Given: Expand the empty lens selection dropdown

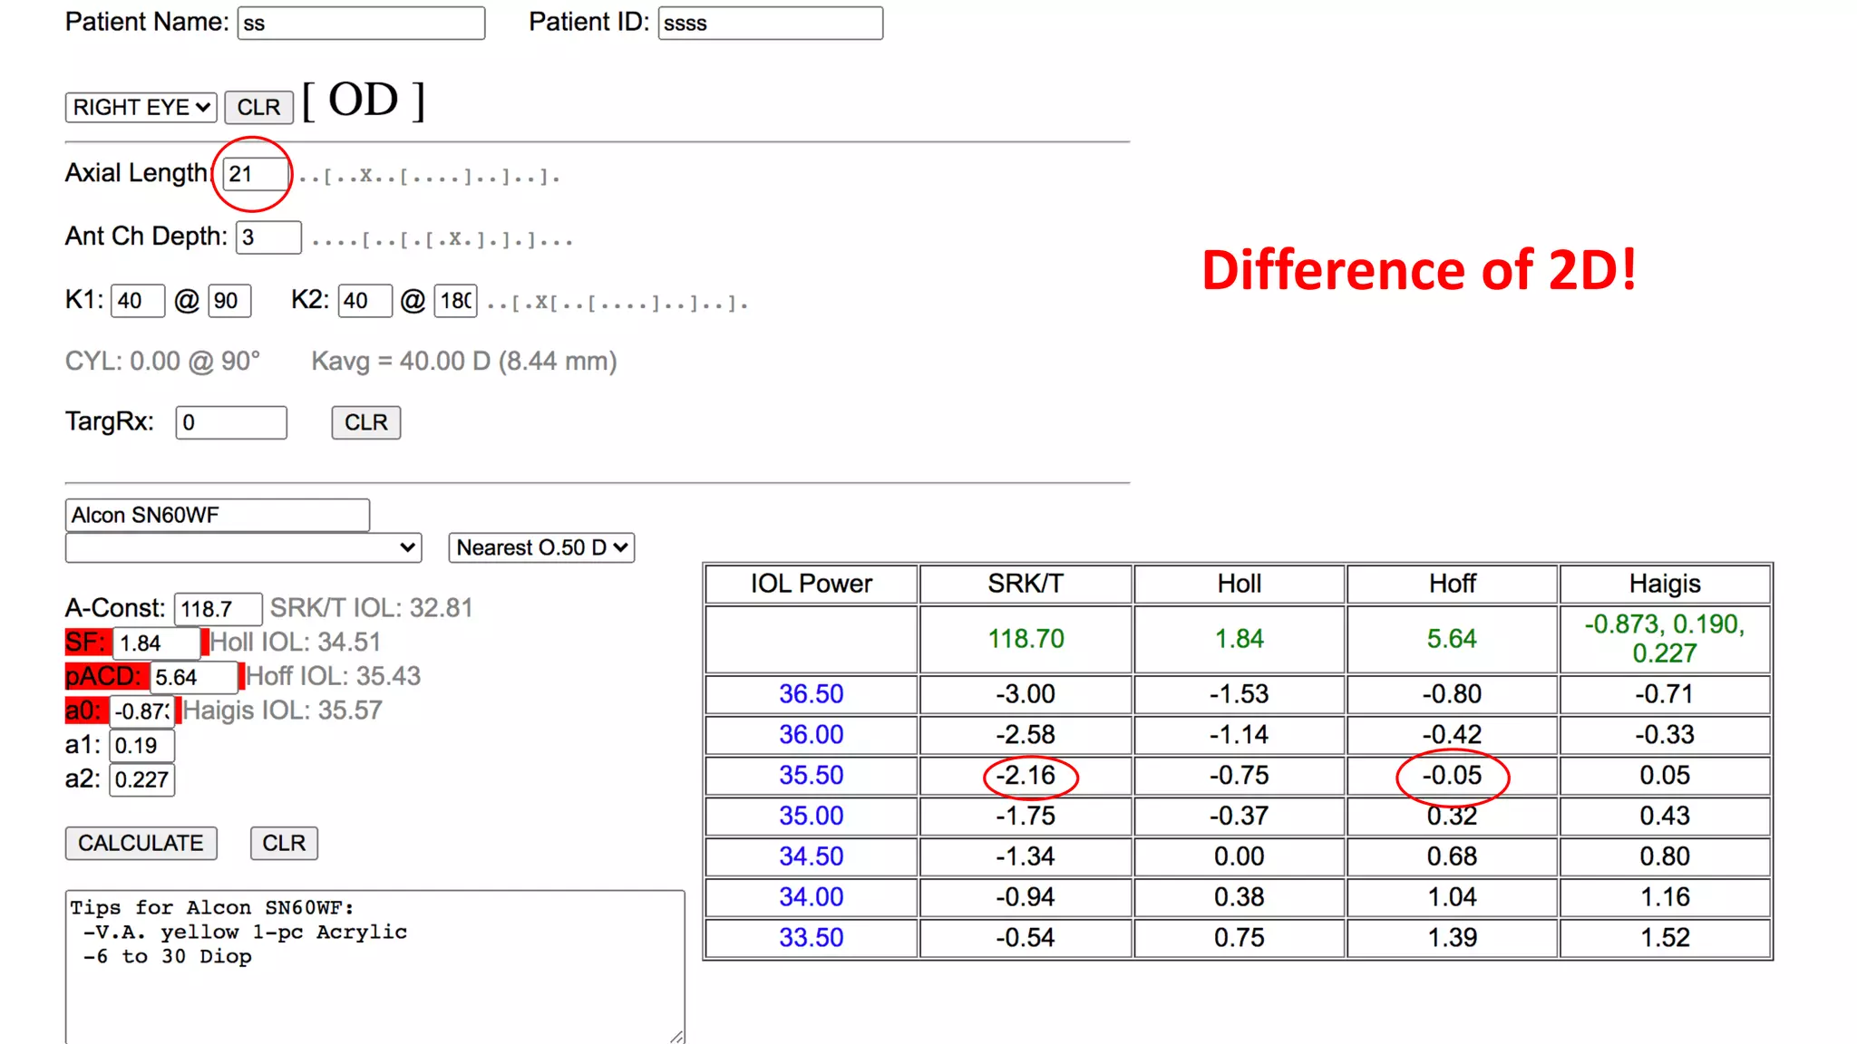Looking at the screenshot, I should [243, 547].
